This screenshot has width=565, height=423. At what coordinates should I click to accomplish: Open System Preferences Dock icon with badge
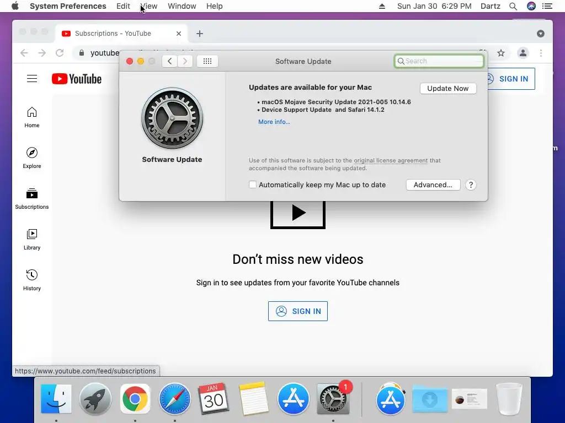click(333, 399)
